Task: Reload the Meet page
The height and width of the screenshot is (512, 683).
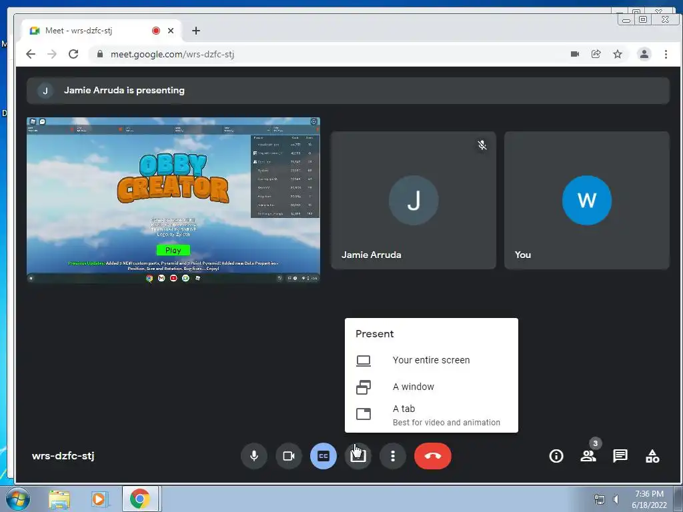Action: pos(73,54)
